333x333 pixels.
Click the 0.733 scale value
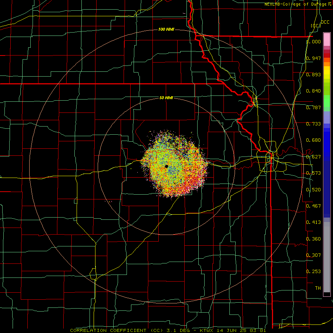[x=313, y=124]
